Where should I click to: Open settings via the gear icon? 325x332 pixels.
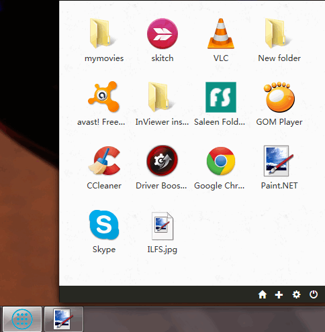pyautogui.click(x=296, y=294)
